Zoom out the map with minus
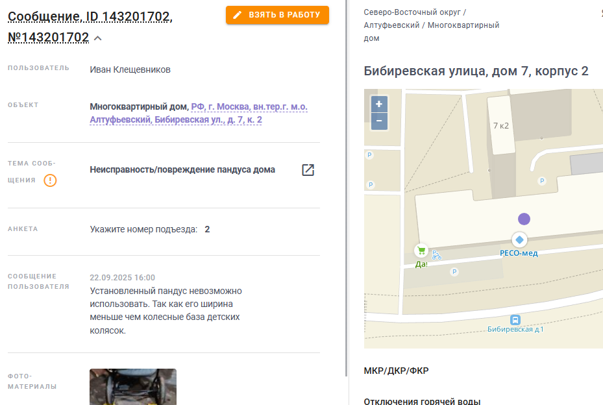The height and width of the screenshot is (405, 603). point(379,121)
